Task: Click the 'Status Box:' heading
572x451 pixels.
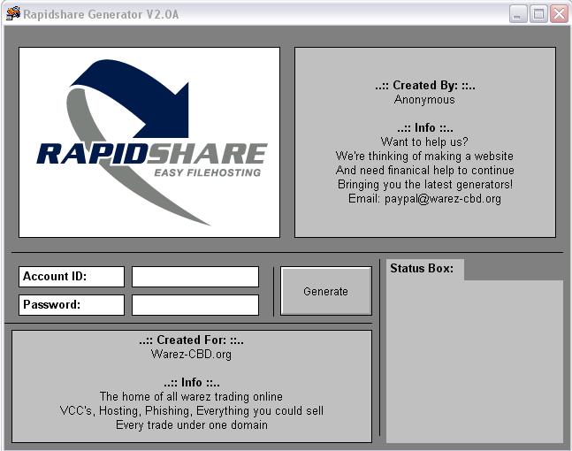Action: [x=422, y=268]
